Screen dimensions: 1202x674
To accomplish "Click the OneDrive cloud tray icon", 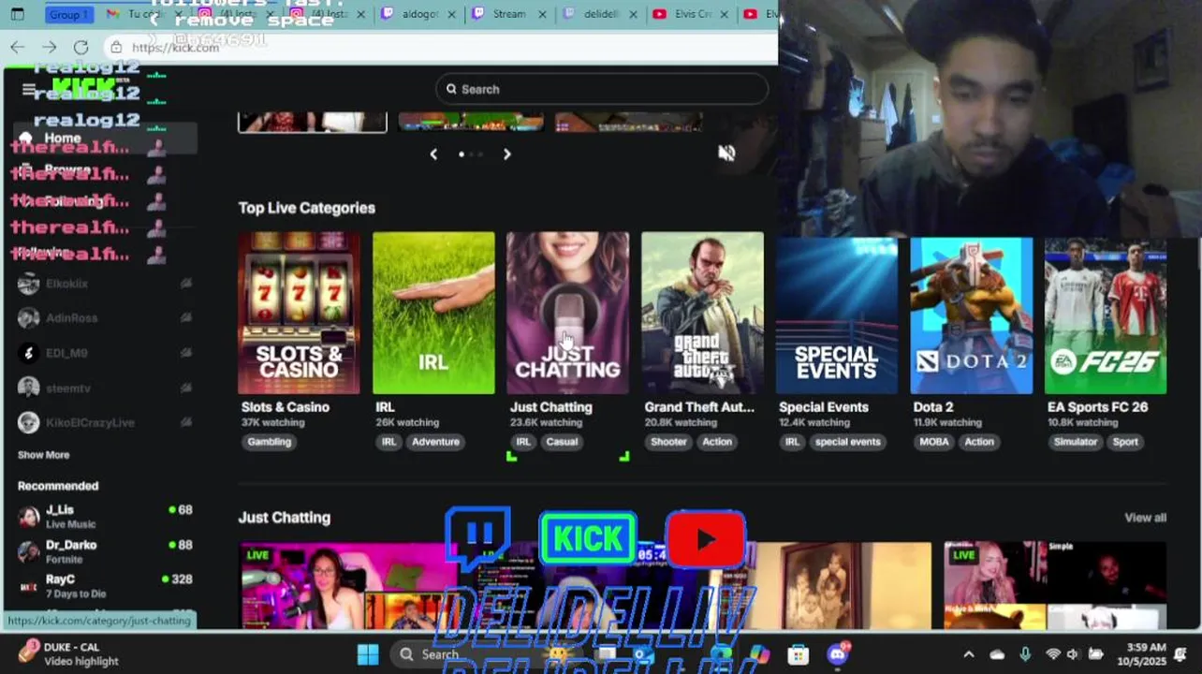I will [x=997, y=654].
